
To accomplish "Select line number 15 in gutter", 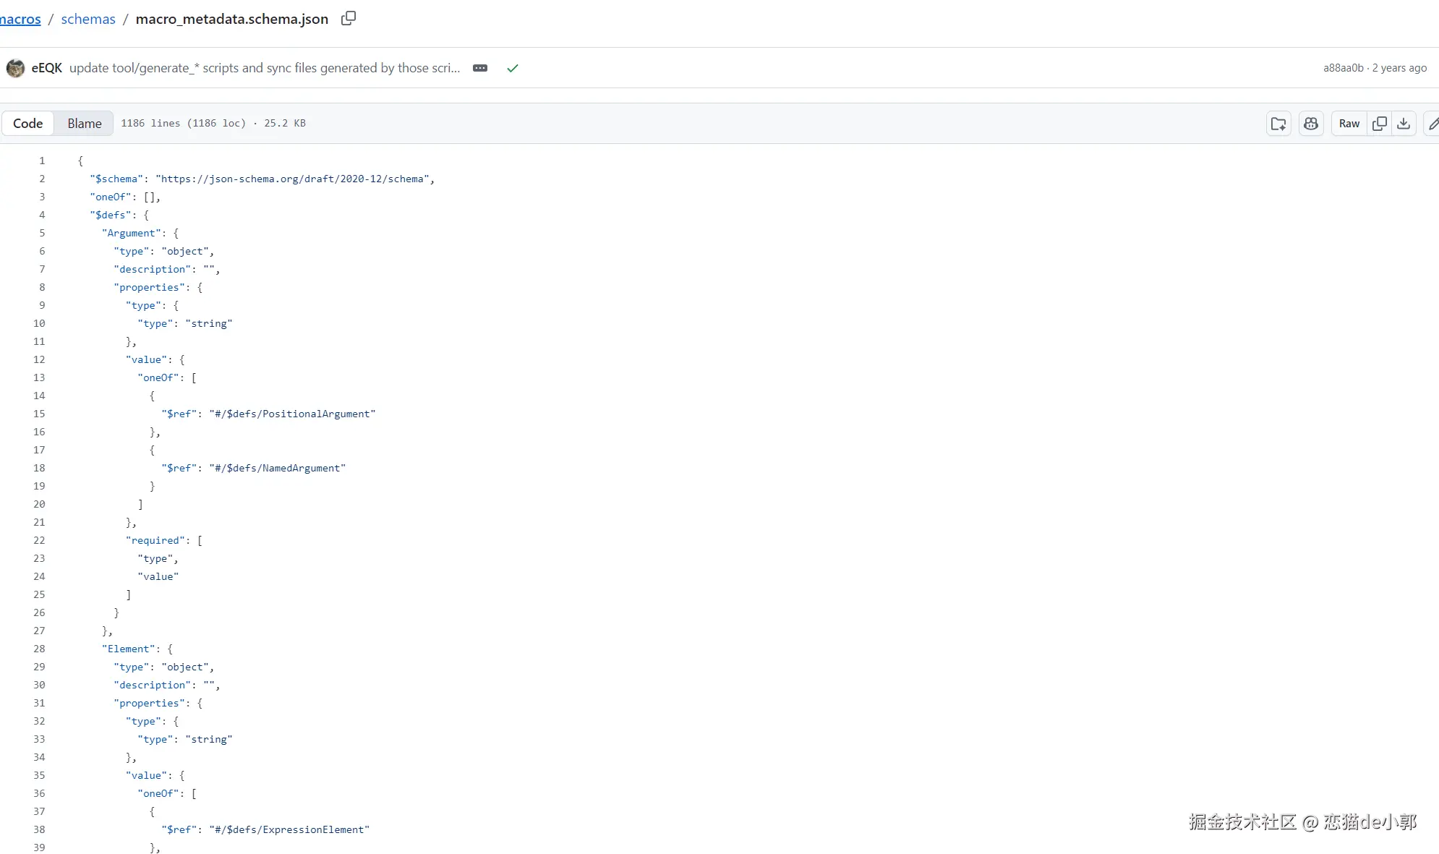I will click(x=39, y=414).
